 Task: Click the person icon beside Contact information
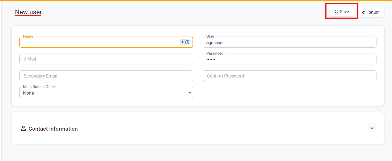(x=23, y=129)
